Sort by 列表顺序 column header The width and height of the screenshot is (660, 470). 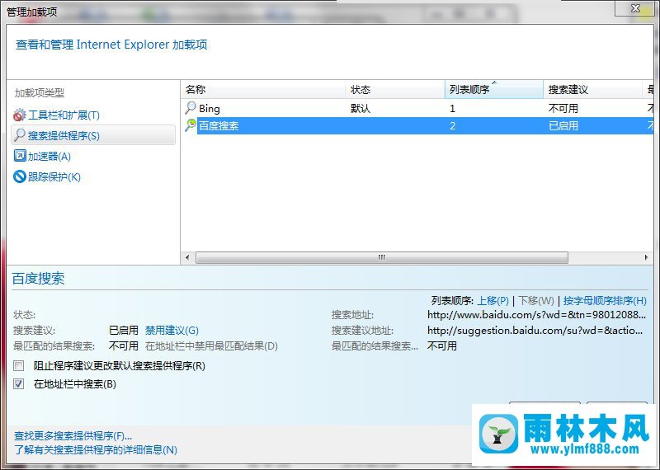(x=493, y=89)
